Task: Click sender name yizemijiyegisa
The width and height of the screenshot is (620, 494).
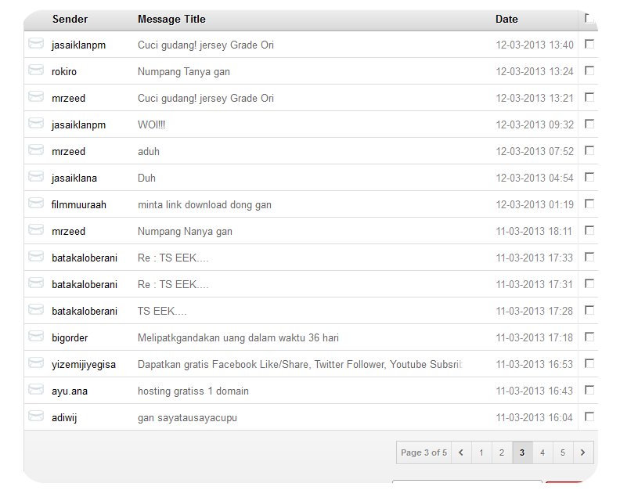Action: [x=84, y=365]
